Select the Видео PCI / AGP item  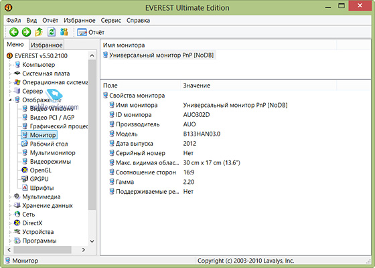coord(52,118)
